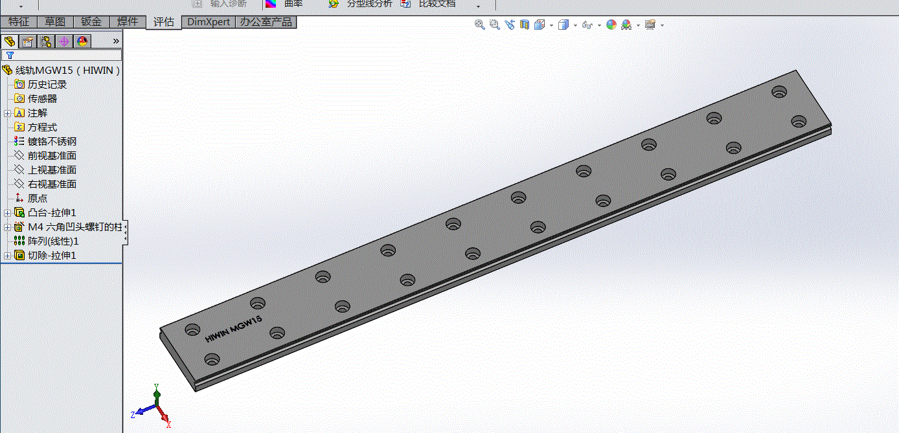This screenshot has height=433, width=899.
Task: Select 右视基准面 plane
Action: click(x=52, y=184)
